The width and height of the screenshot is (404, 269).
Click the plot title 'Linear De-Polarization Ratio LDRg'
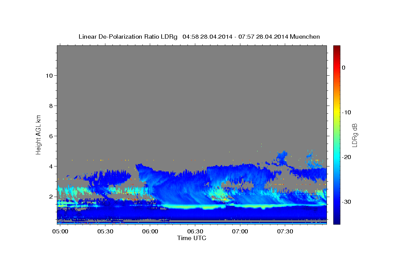click(x=128, y=37)
